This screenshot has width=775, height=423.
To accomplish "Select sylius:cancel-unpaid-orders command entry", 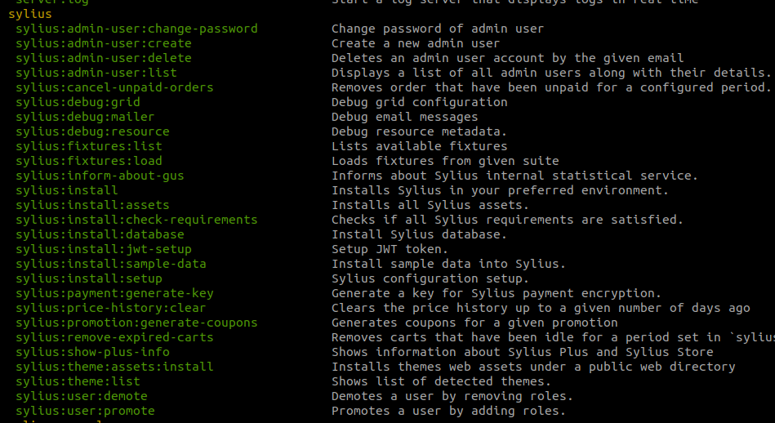I will point(114,87).
